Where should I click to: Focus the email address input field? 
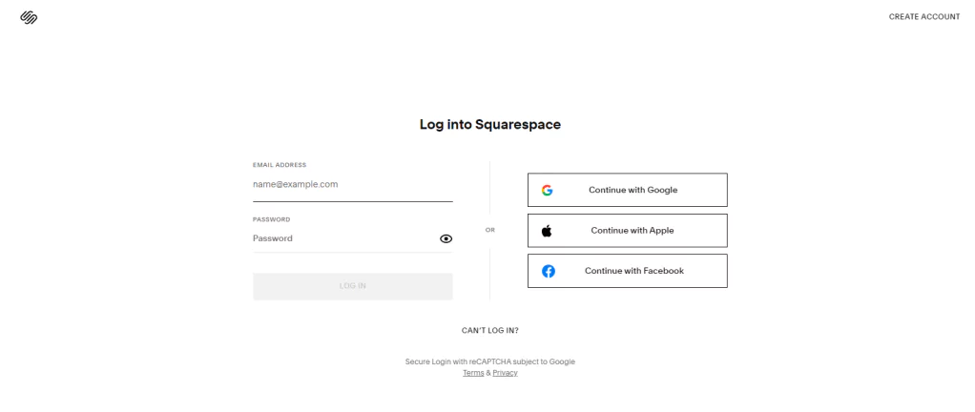[353, 185]
